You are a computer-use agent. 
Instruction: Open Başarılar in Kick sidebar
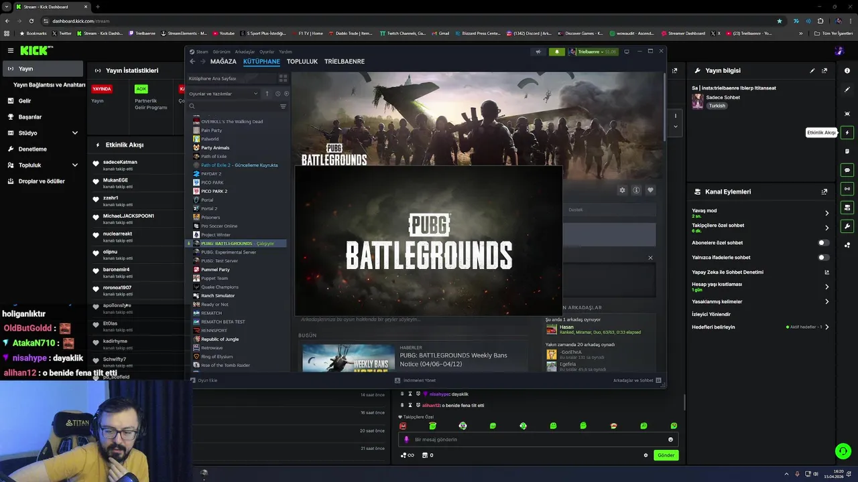(x=30, y=116)
